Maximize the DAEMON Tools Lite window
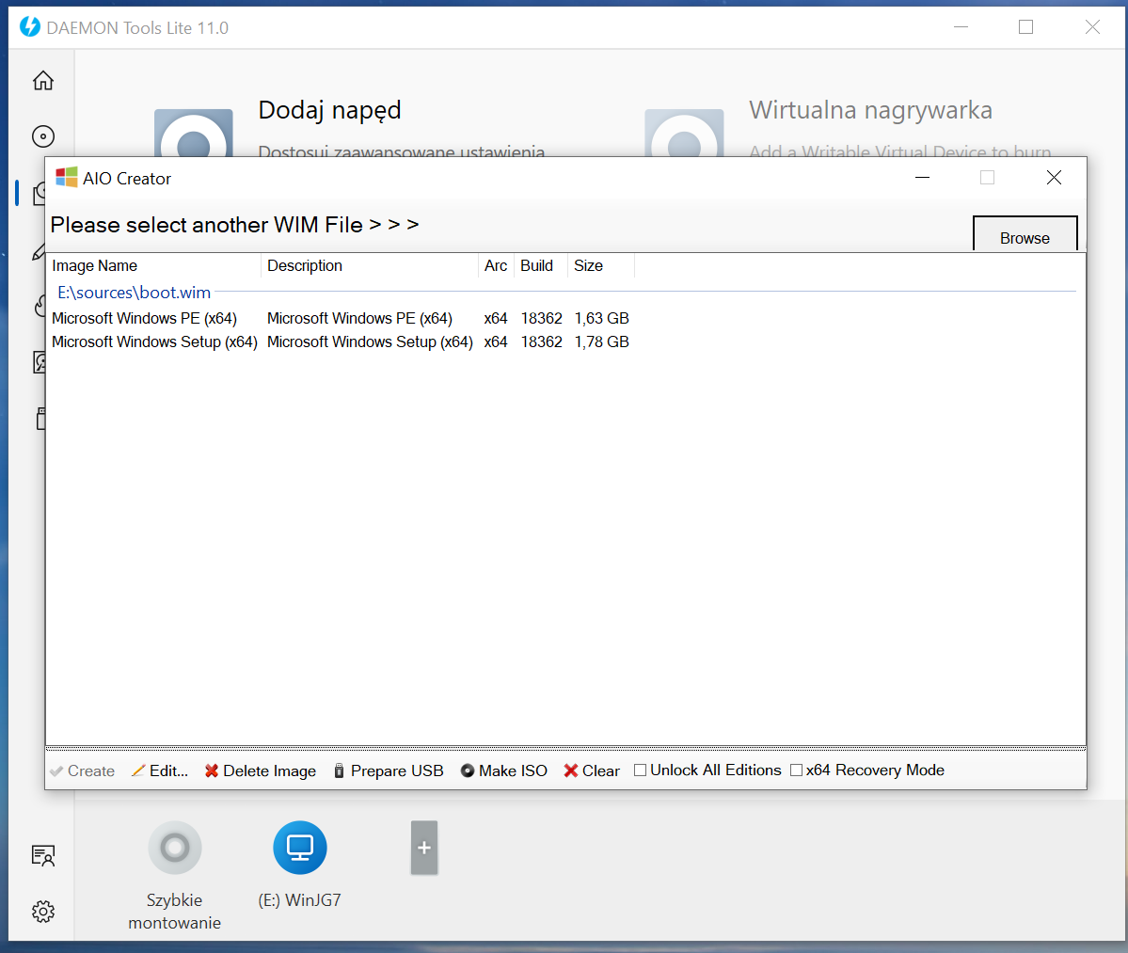Image resolution: width=1128 pixels, height=953 pixels. point(1025,27)
